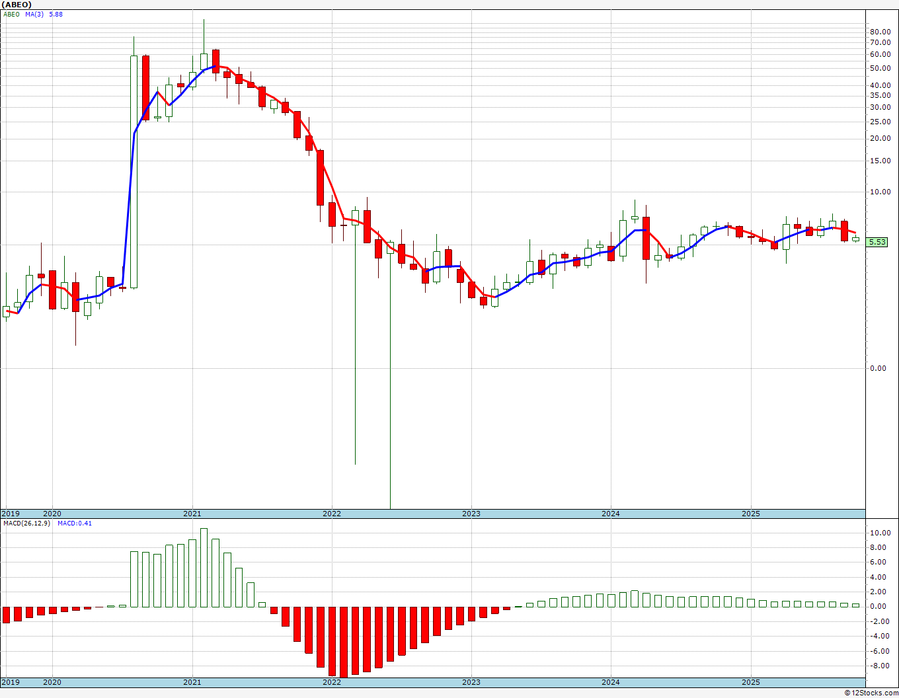Click 20.00 on the price axis
The height and width of the screenshot is (698, 899).
coord(879,139)
